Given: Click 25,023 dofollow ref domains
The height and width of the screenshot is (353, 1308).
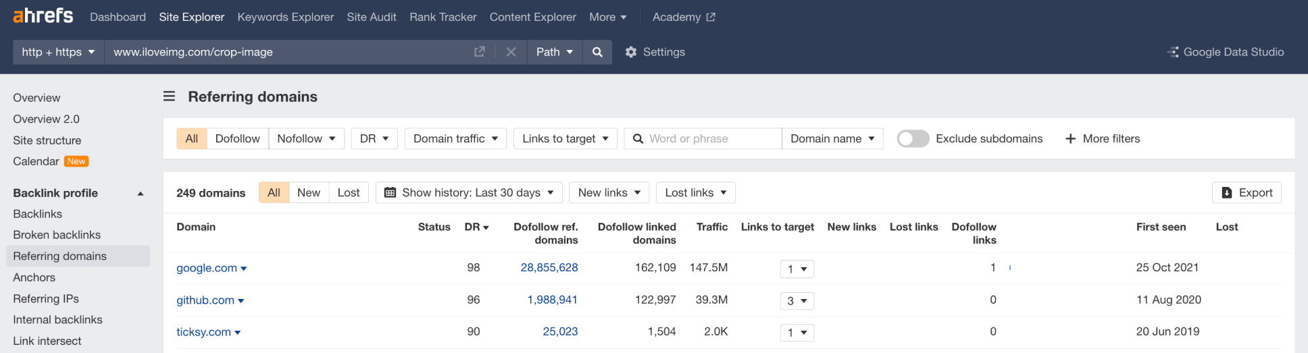Looking at the screenshot, I should [560, 331].
